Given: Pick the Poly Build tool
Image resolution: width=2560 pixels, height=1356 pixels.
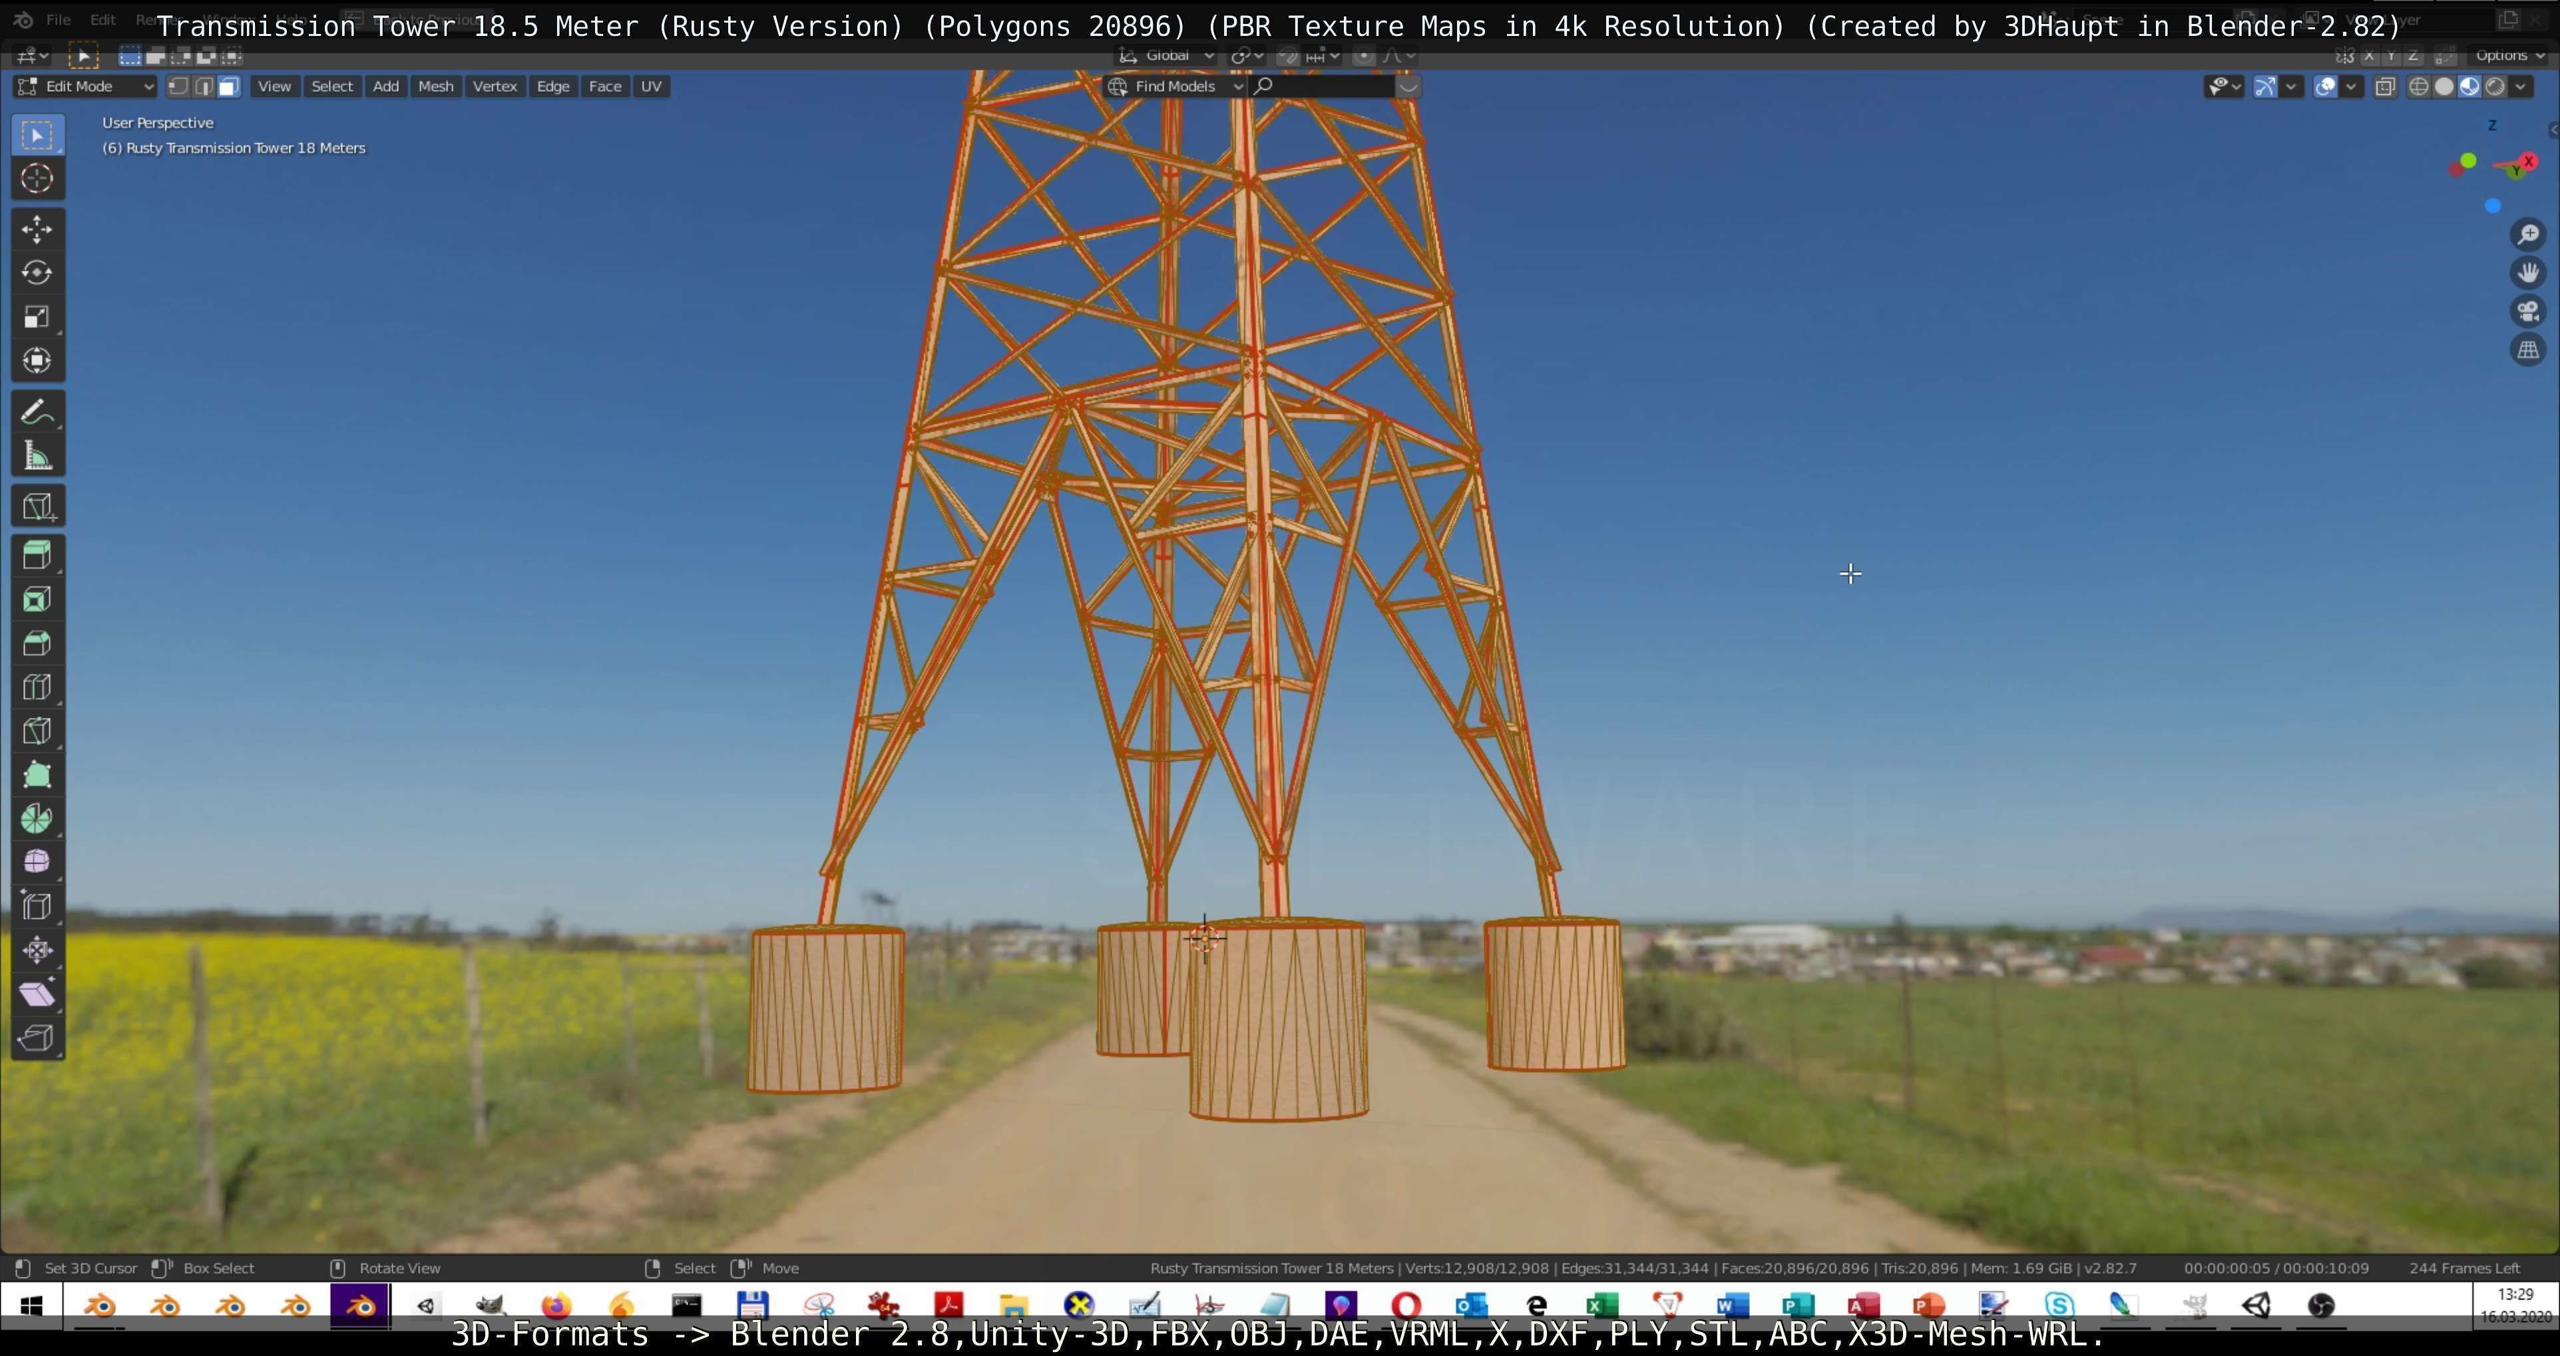Looking at the screenshot, I should (x=38, y=774).
